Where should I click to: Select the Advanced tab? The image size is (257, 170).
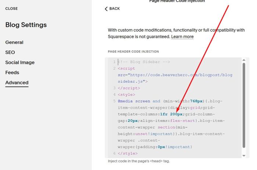(17, 83)
